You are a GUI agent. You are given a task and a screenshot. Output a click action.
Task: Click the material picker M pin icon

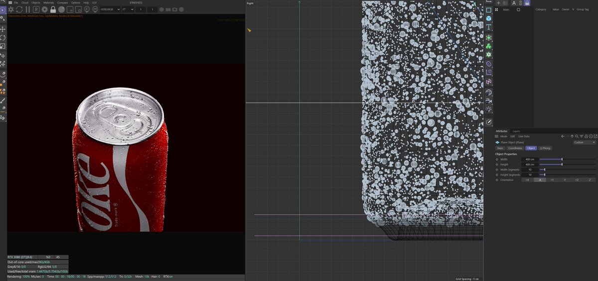(x=95, y=9)
